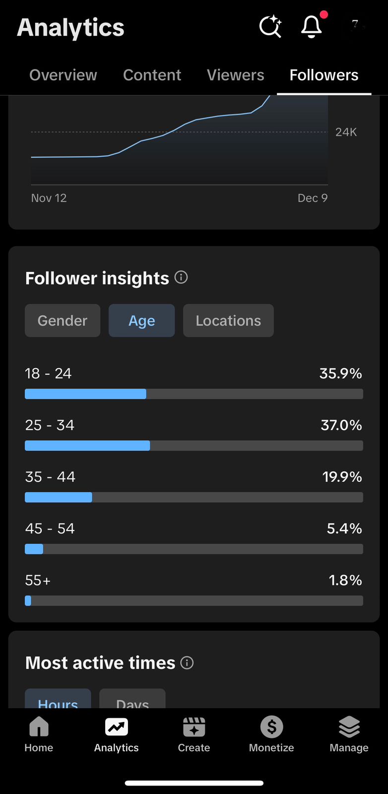Open the notifications bell
This screenshot has width=388, height=794.
coord(312,26)
